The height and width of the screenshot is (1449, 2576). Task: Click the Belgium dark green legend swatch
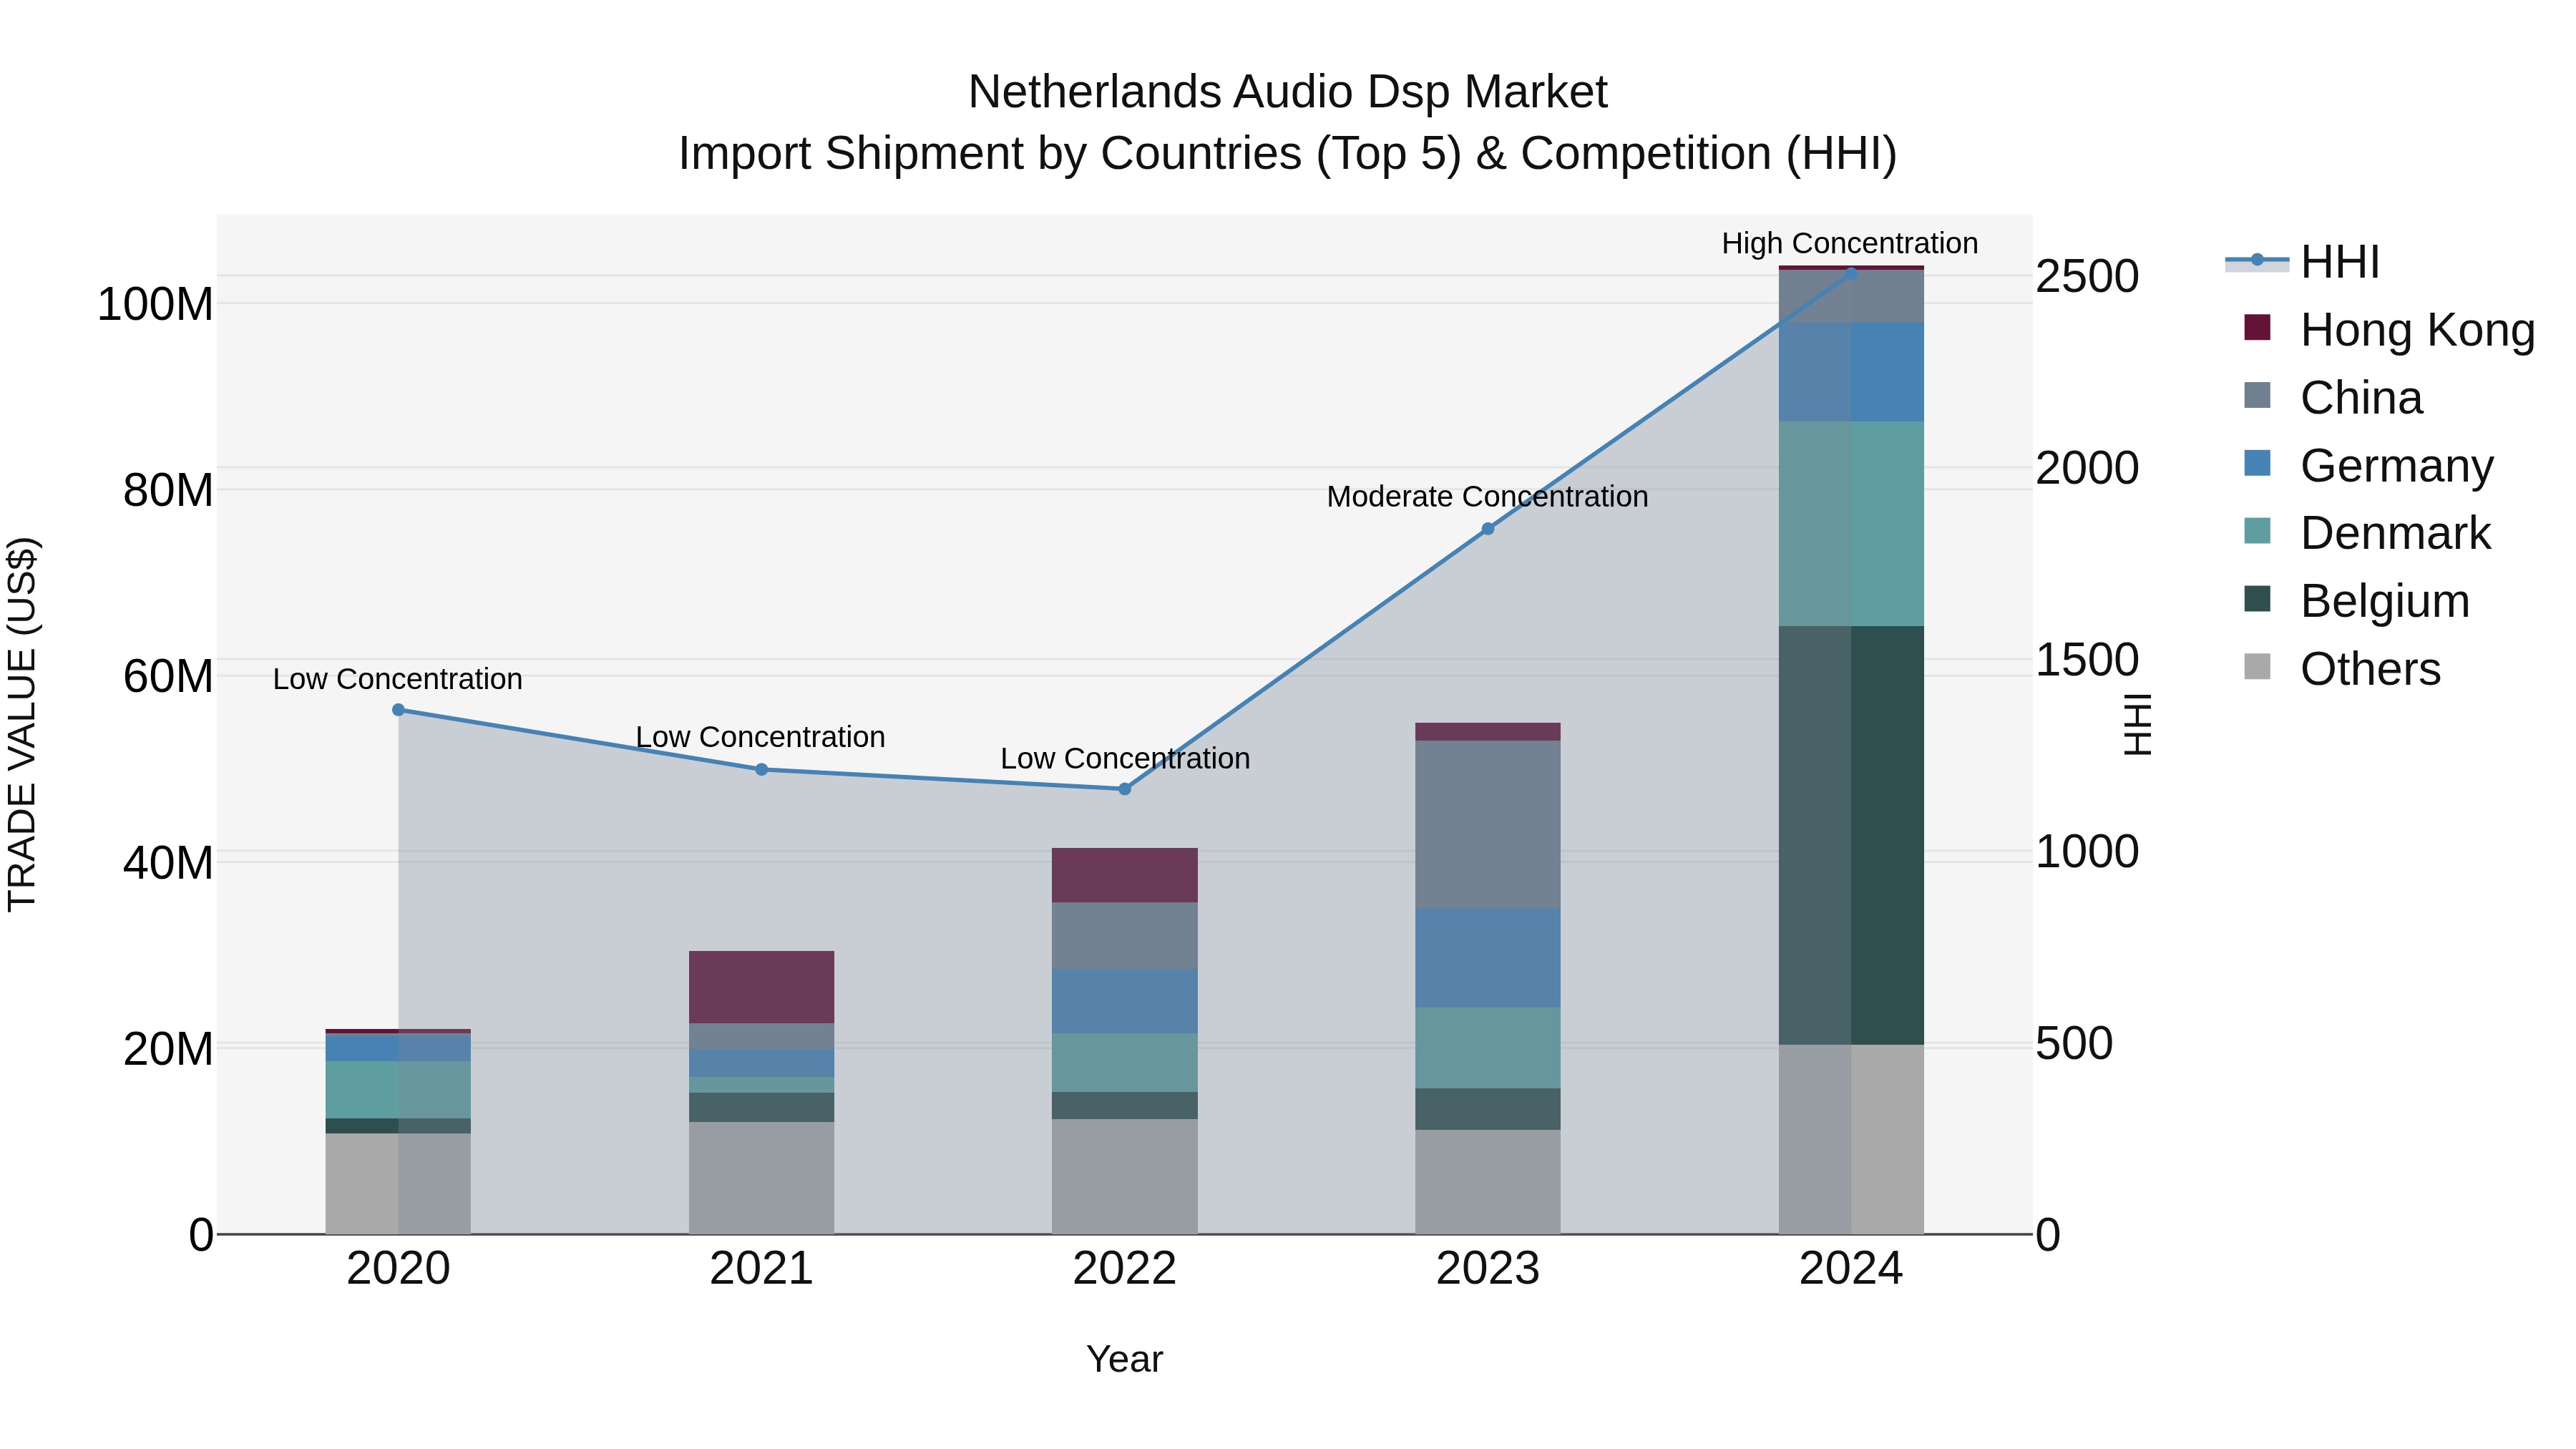tap(2257, 599)
